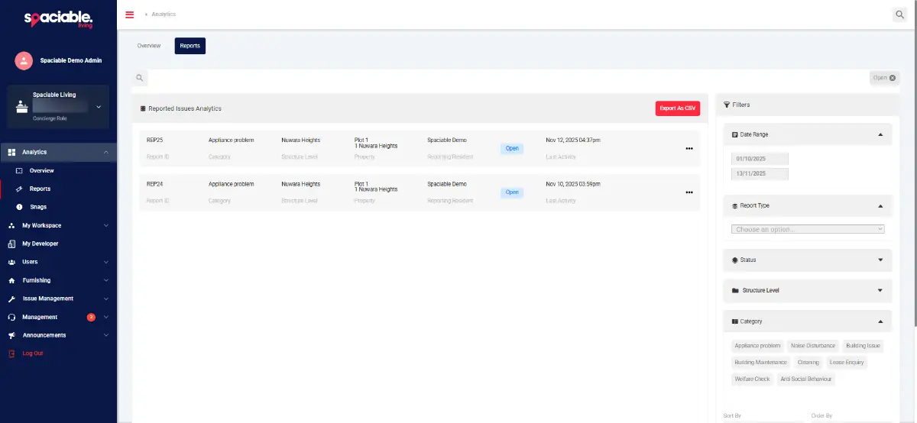Toggle the Building Maintenance category chip

pos(760,363)
